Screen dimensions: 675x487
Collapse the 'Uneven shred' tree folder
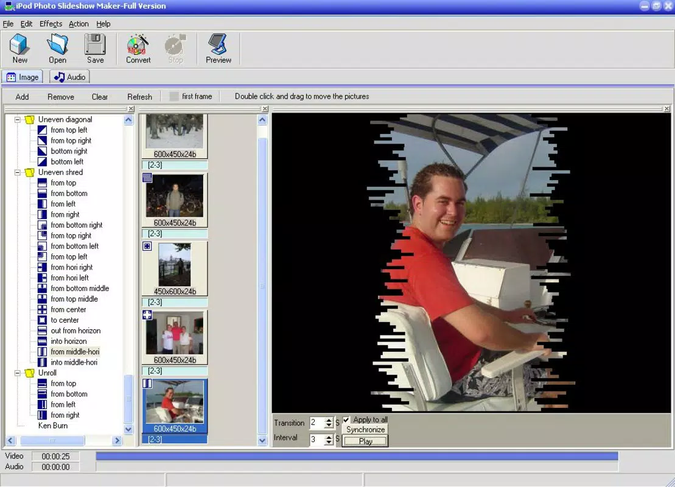pos(18,173)
